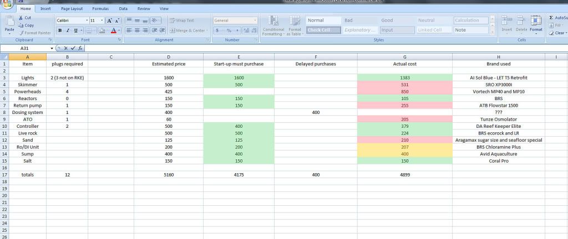Image resolution: width=568 pixels, height=239 pixels.
Task: Click the Insert Function fx icon
Action: click(x=80, y=48)
